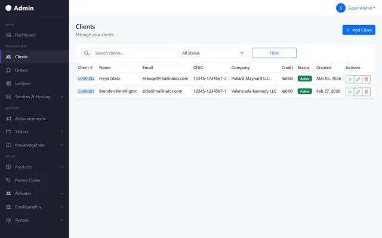
Task: Click the email zidu@mailinator.com
Action: (x=162, y=91)
